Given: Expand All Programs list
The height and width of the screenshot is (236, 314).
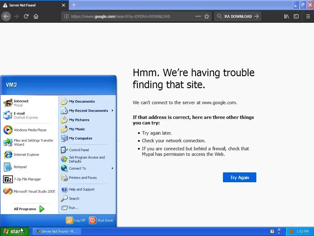Looking at the screenshot, I should coord(29,209).
